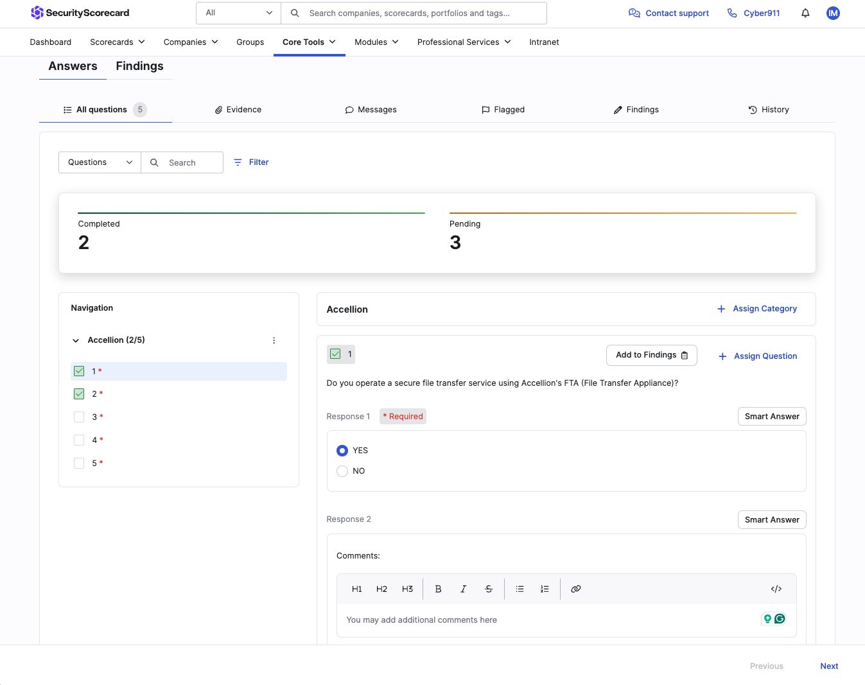Open the IM user avatar menu

pos(833,13)
